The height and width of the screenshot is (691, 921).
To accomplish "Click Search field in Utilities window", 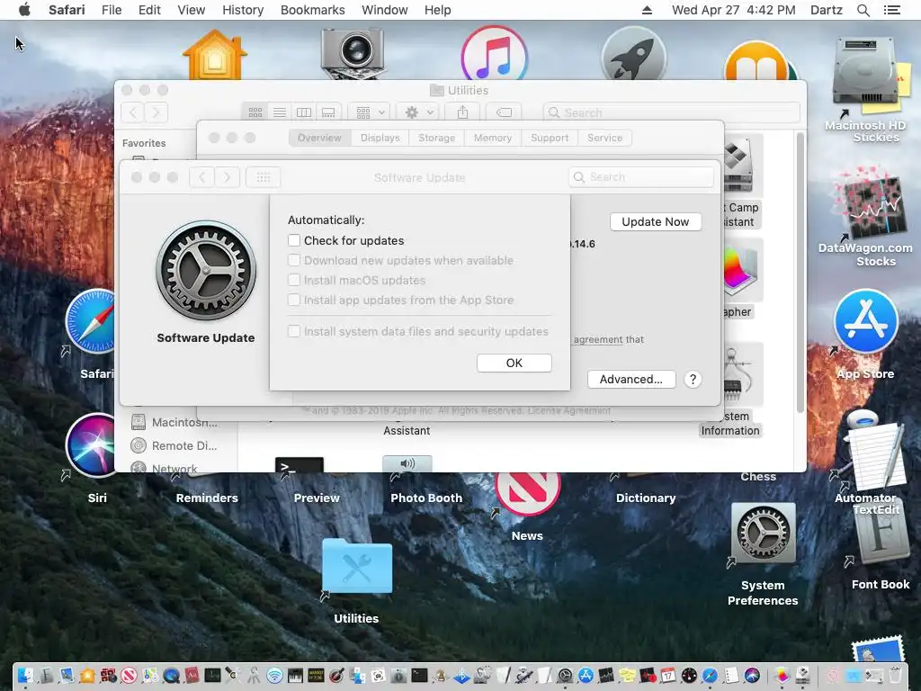I will (x=672, y=112).
